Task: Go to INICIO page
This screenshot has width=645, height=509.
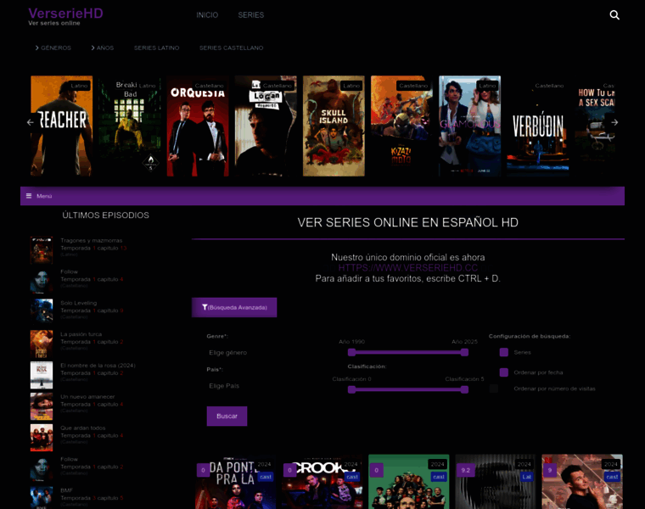Action: (x=207, y=15)
